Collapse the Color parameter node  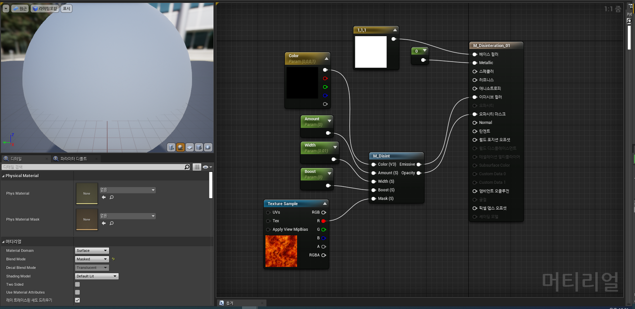click(x=326, y=58)
